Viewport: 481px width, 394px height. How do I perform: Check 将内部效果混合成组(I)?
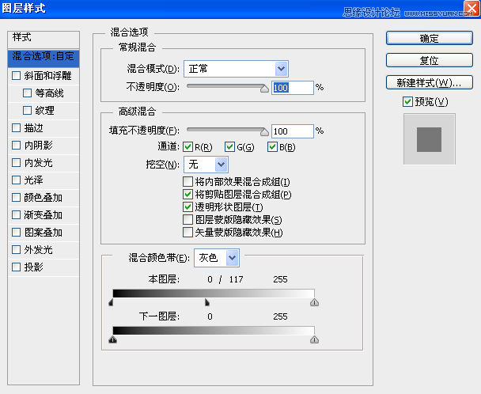pos(187,182)
